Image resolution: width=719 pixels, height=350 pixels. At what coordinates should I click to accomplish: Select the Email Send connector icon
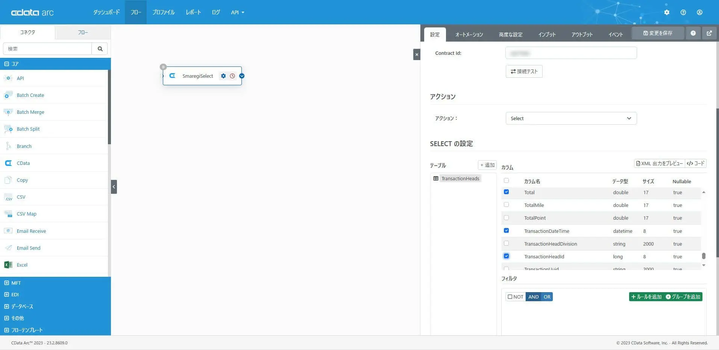click(x=8, y=248)
